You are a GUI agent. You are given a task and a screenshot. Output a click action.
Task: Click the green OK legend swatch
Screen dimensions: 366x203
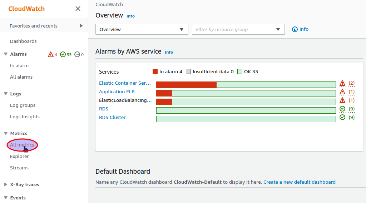click(240, 71)
